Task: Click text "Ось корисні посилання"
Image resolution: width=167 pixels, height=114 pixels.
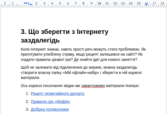Action: pos(42,86)
